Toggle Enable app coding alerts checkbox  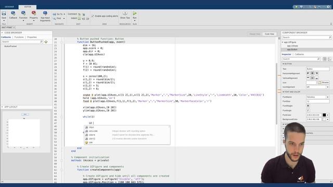coord(93,16)
